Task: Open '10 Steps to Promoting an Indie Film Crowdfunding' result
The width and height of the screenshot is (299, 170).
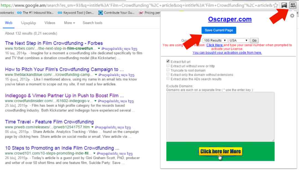Action: (x=62, y=148)
